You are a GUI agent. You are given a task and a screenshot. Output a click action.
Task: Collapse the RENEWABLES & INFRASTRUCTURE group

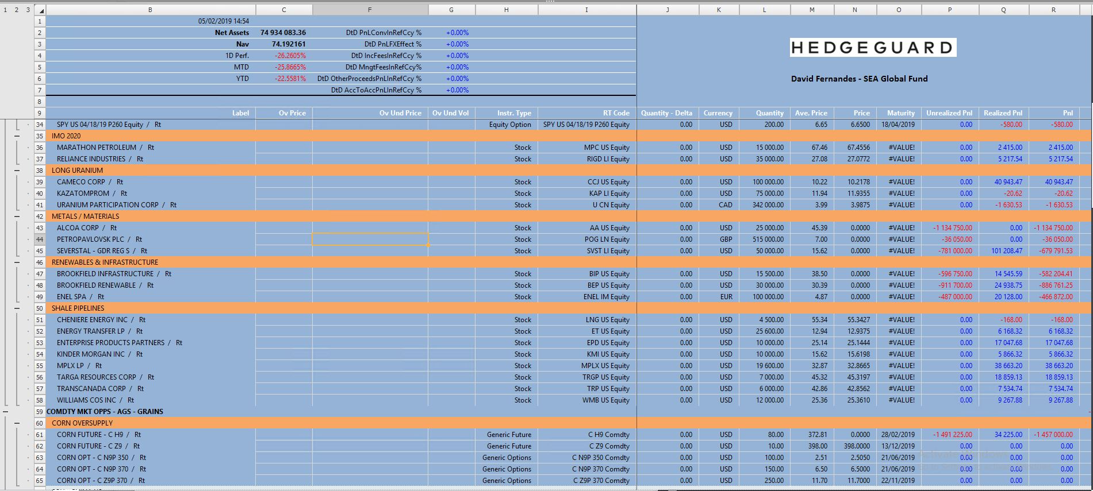click(17, 262)
